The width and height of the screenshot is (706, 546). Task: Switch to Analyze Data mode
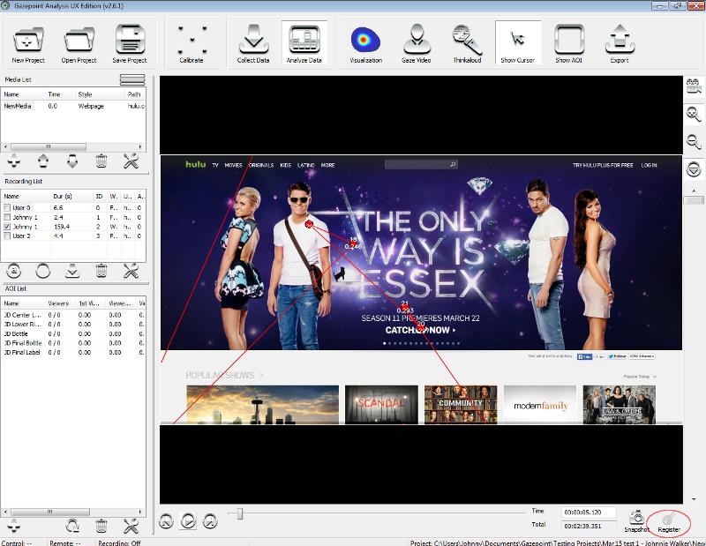(304, 42)
